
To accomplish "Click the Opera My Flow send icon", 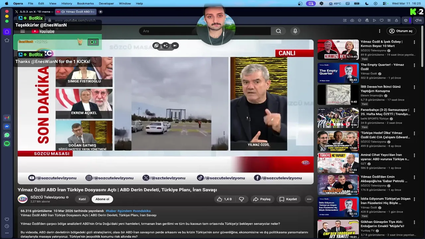I will click(374, 20).
